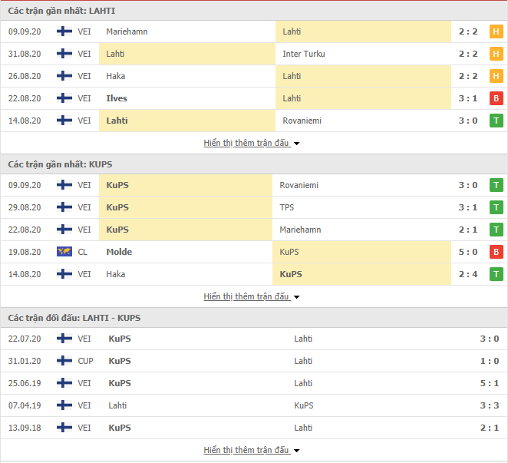Click the red B badge on Ilves row

tap(496, 98)
